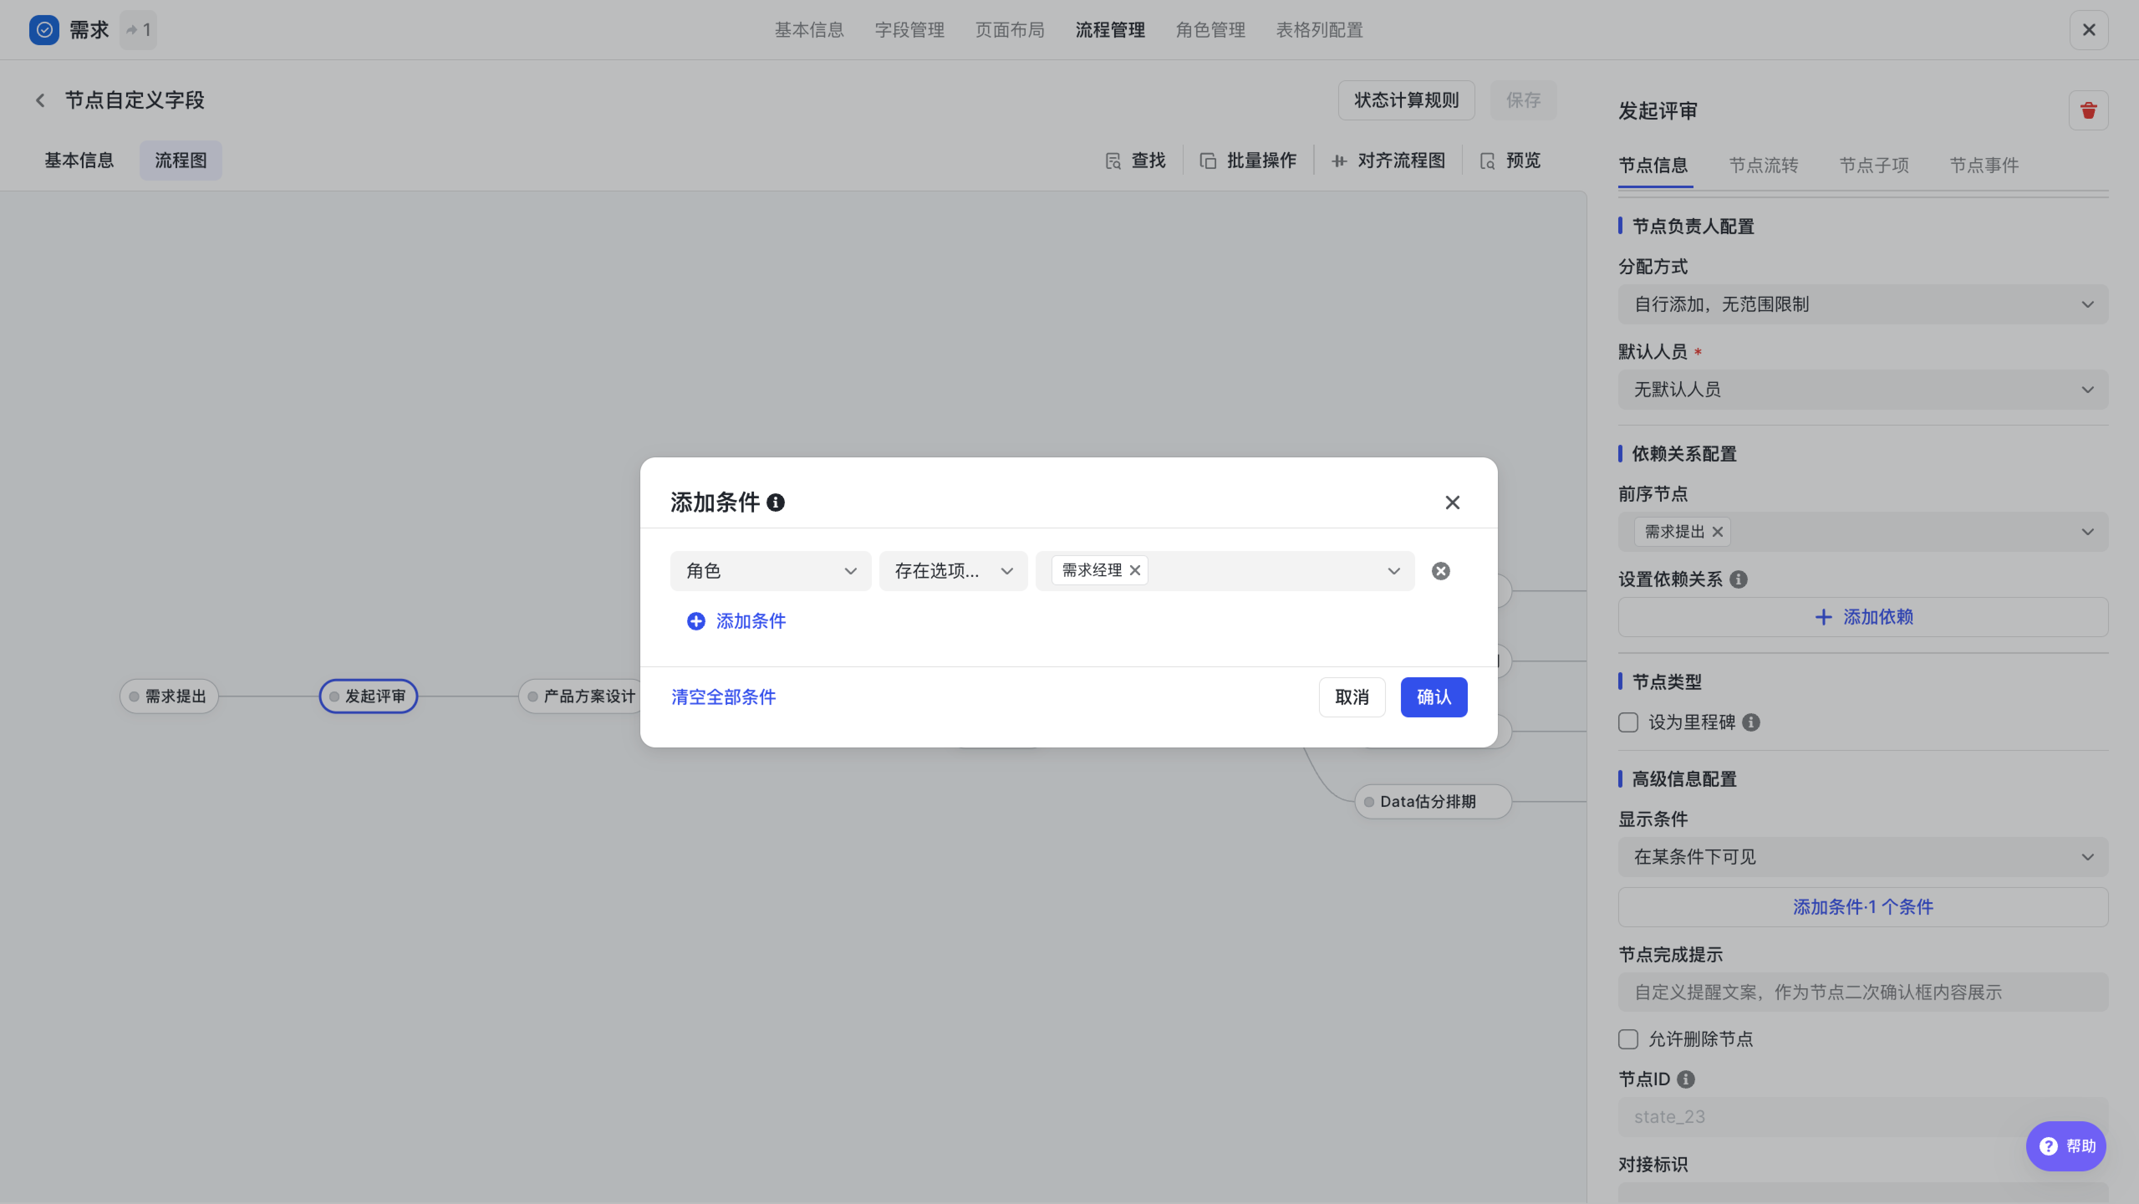Select the 发起评审 flow node
2139x1204 pixels.
pos(368,696)
